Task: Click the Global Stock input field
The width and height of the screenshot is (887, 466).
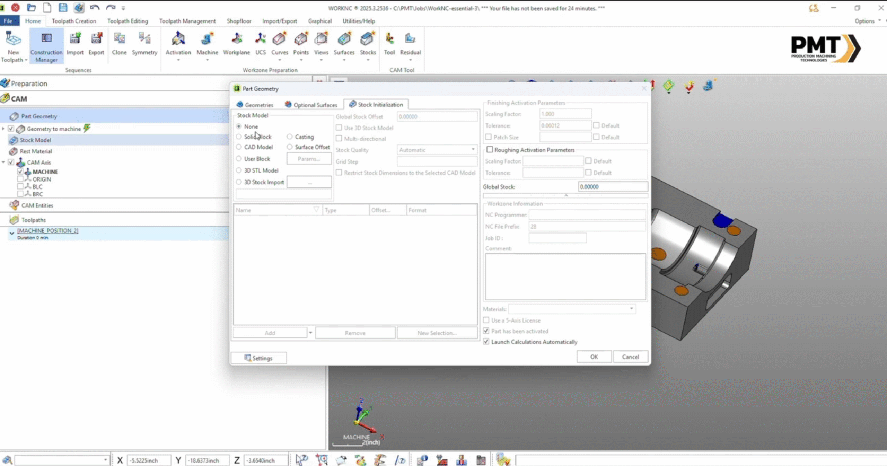Action: click(x=612, y=187)
